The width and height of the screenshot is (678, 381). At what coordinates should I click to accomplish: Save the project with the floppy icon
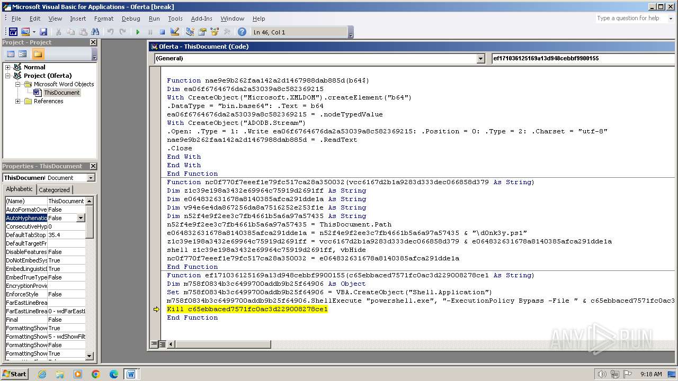click(43, 32)
